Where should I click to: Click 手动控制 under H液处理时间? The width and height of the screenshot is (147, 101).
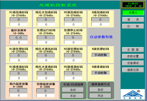[x=101, y=55]
